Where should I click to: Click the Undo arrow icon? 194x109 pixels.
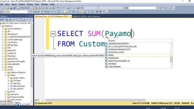point(58,8)
